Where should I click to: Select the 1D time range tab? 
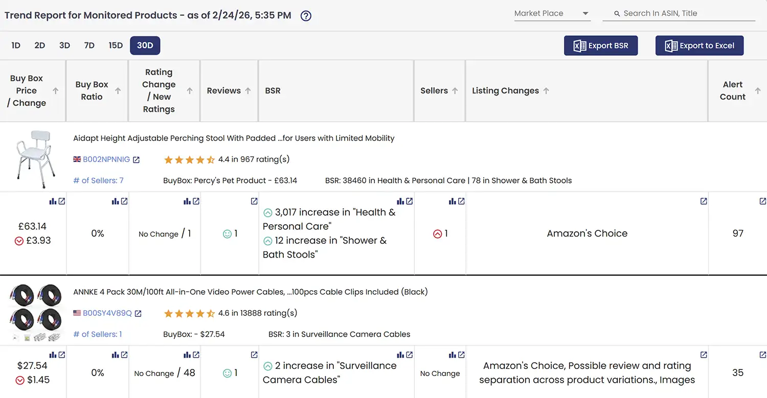(x=15, y=45)
